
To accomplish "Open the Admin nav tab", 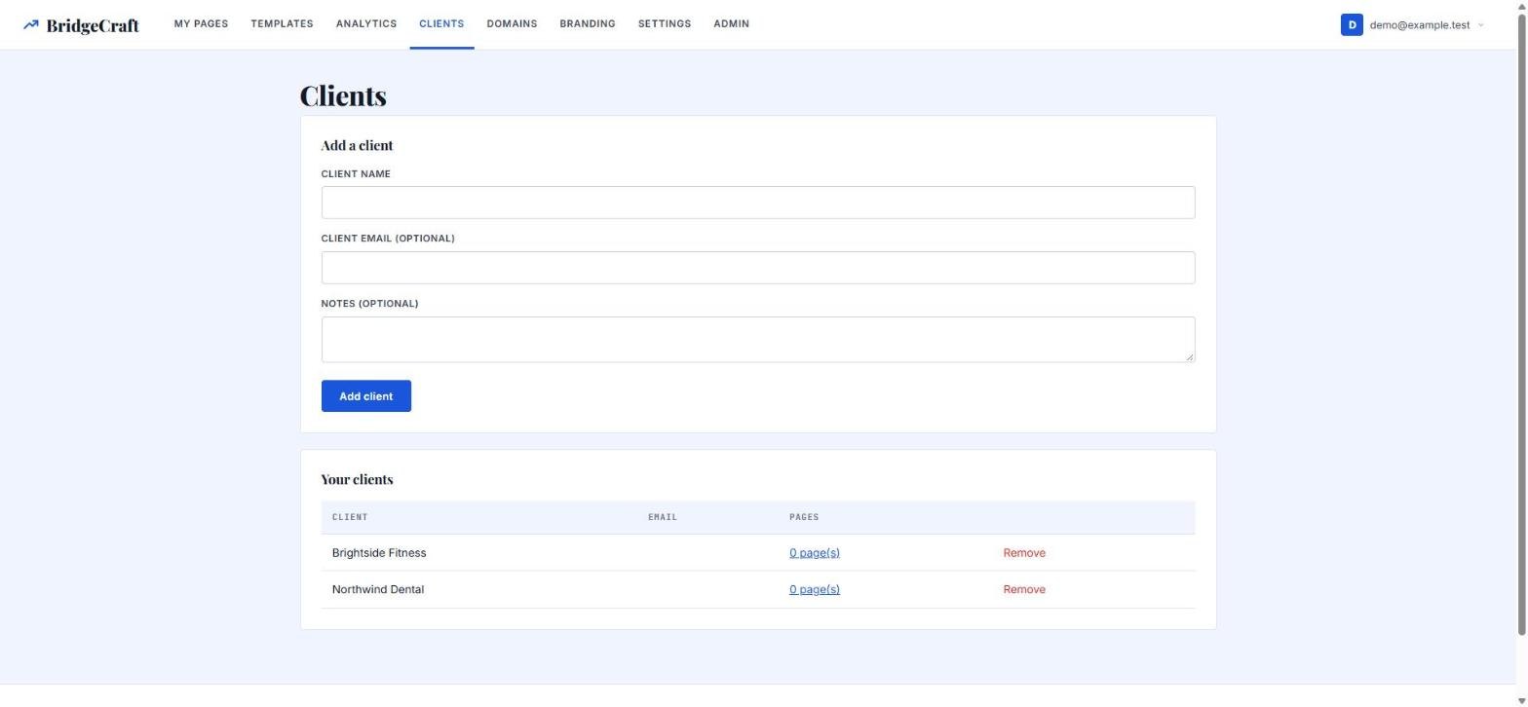I will pos(731,24).
